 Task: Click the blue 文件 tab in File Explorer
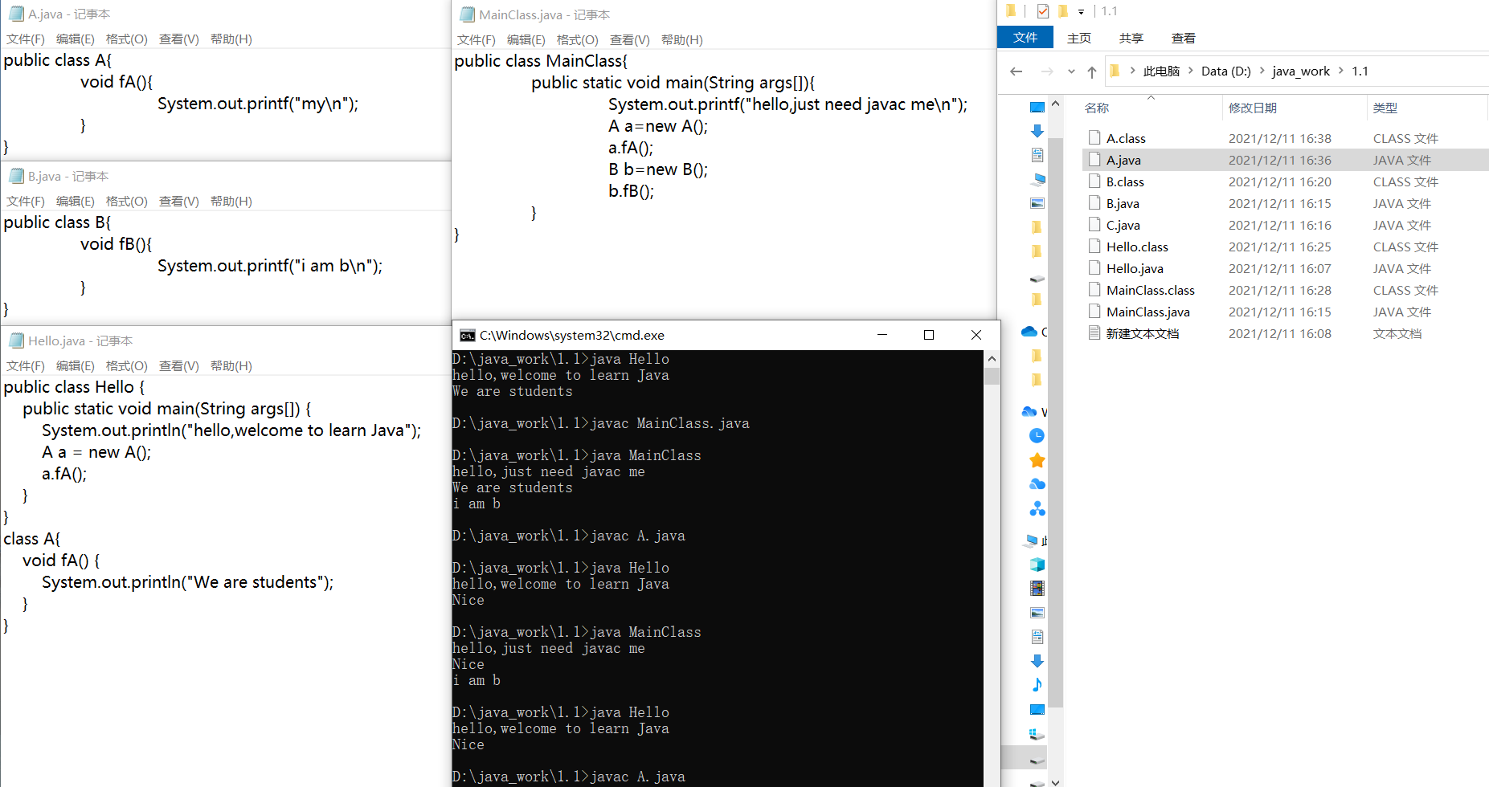coord(1025,37)
